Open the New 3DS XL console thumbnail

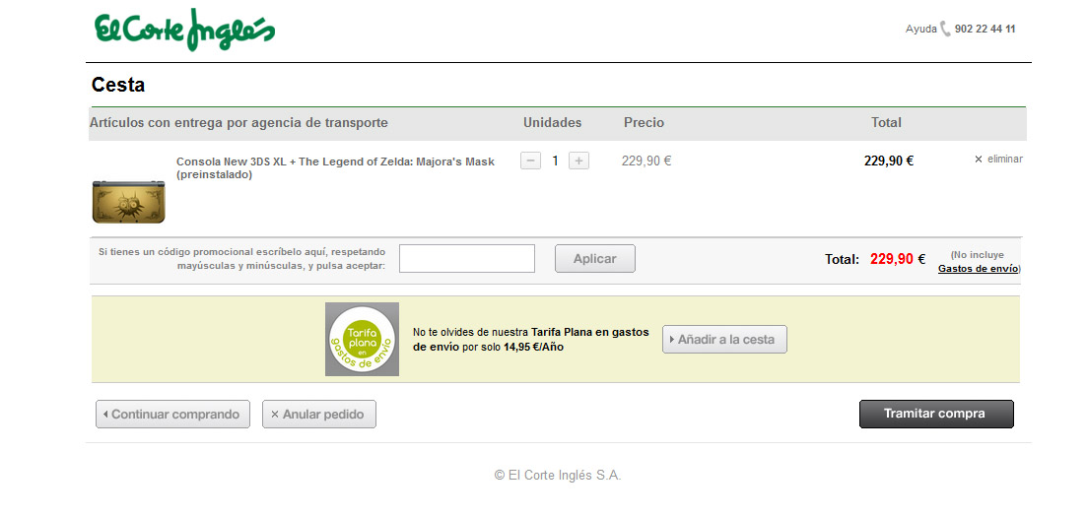129,202
